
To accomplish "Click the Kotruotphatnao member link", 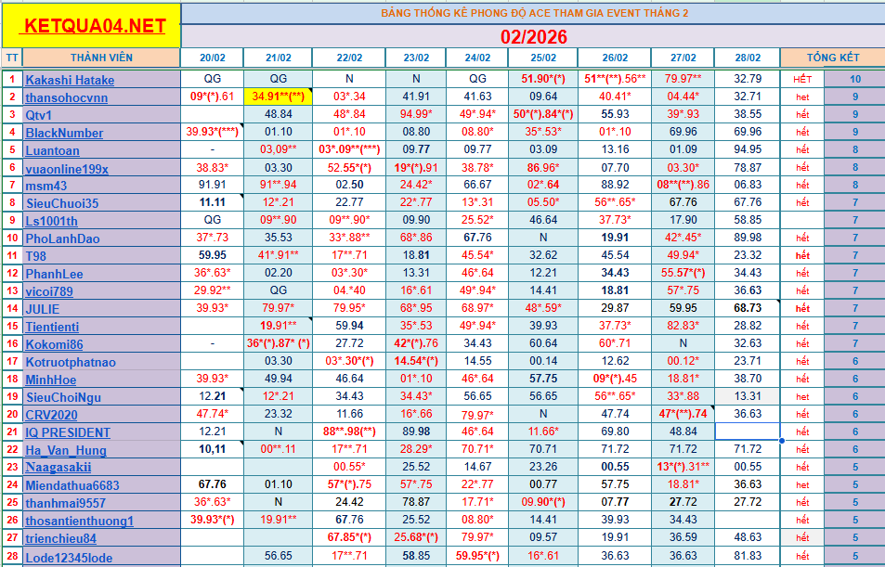I will (71, 362).
